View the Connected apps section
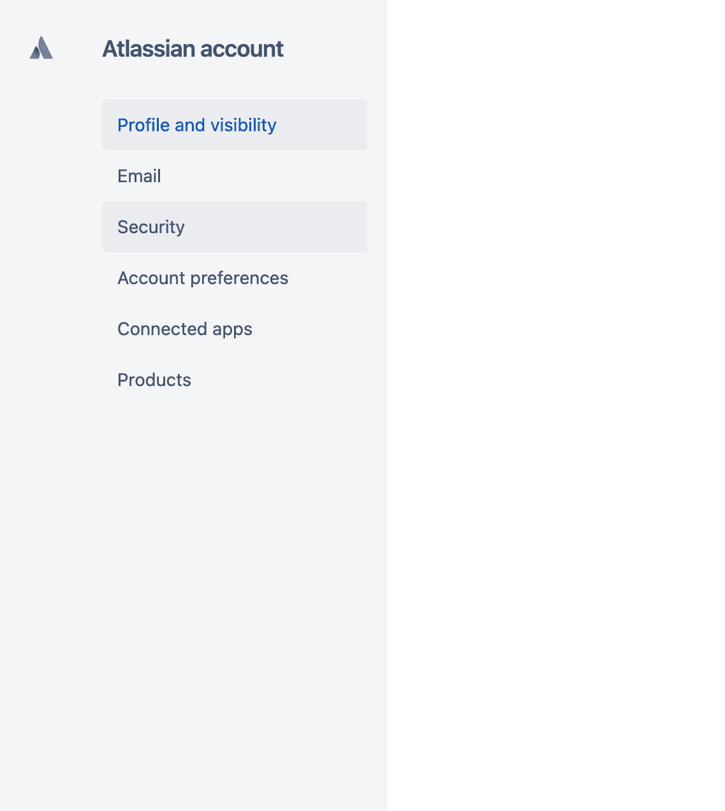This screenshot has width=725, height=811. click(x=235, y=329)
